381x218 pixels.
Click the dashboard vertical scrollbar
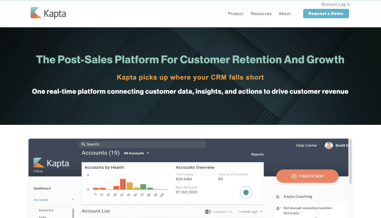(350, 162)
